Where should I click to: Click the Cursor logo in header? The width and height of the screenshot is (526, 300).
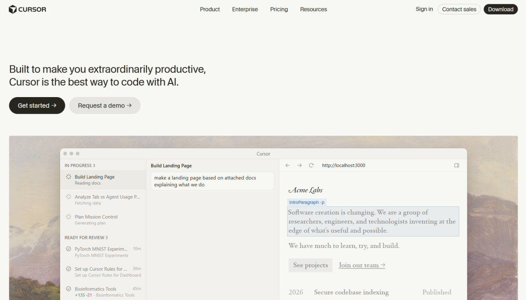tap(27, 9)
